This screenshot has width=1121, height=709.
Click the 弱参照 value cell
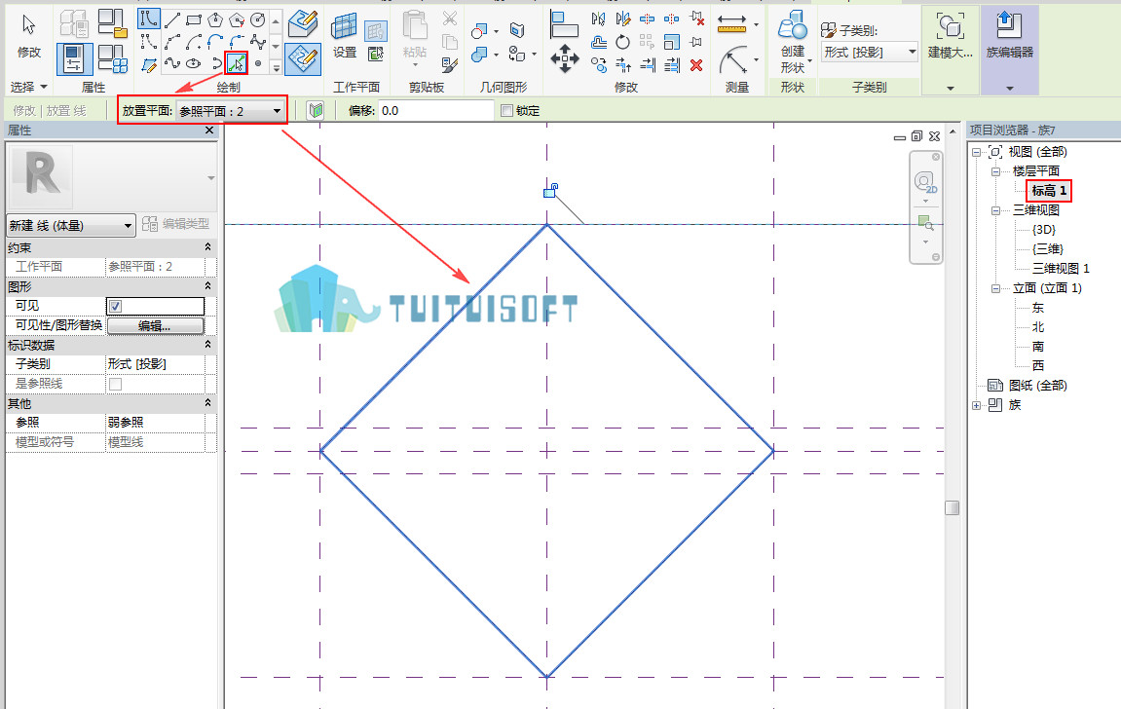pyautogui.click(x=155, y=423)
